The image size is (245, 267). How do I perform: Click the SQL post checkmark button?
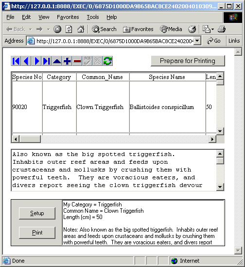point(87,61)
